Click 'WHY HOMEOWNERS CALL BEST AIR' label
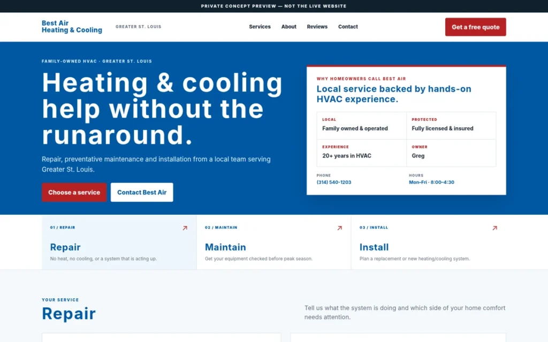Screen dimensions: 548x342 coord(361,79)
